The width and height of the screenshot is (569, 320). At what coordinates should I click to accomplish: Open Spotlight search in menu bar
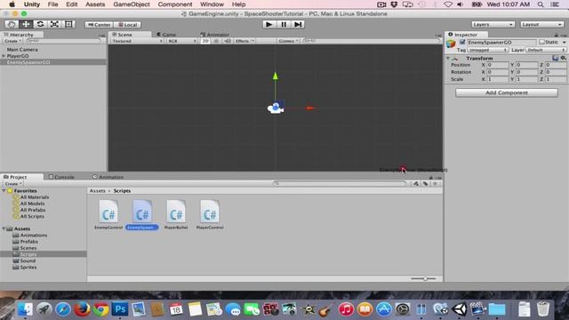[x=541, y=4]
